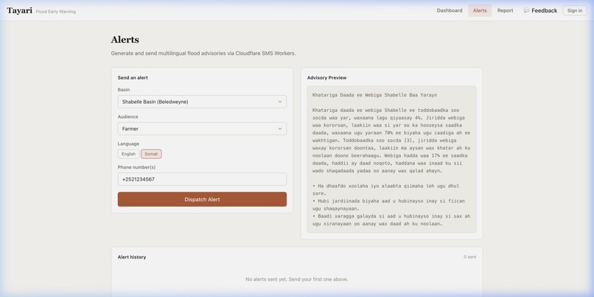Click the Audience field label

click(127, 116)
